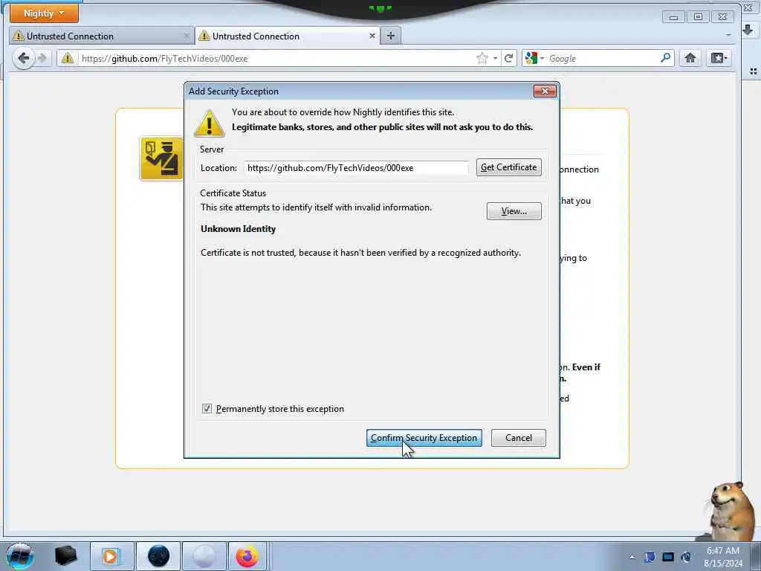The height and width of the screenshot is (571, 761).
Task: Click the passport officer untrusted icon
Action: click(161, 158)
